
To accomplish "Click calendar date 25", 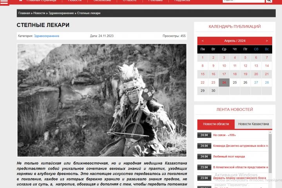I will click(235, 82).
